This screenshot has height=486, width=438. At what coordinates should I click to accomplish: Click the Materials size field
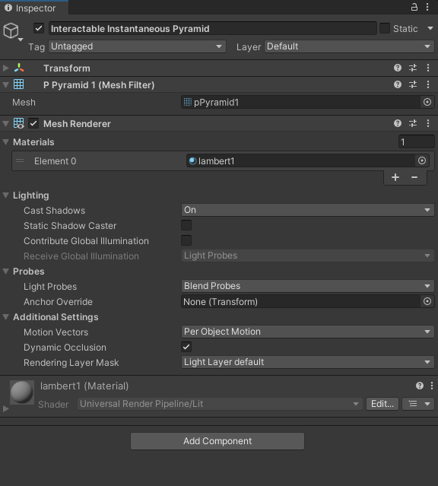[416, 142]
